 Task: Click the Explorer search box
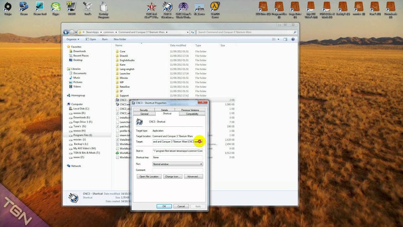[247, 32]
